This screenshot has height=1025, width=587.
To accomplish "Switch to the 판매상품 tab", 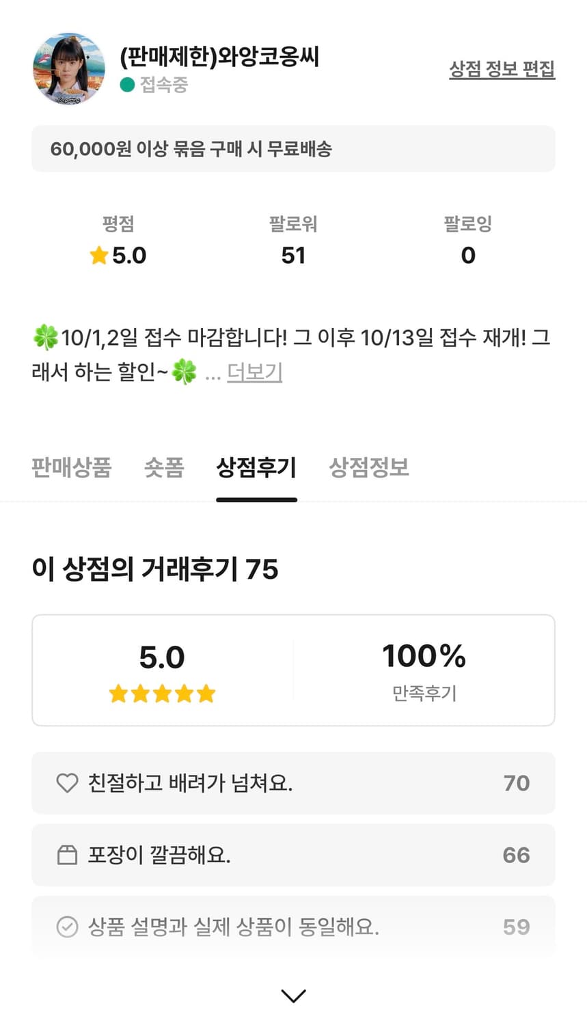I will point(71,467).
